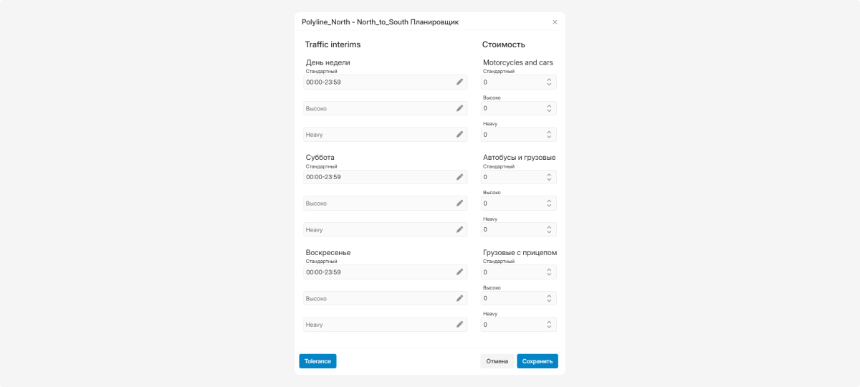The height and width of the screenshot is (387, 860).
Task: Edit the День недели Стандартный interval pencil
Action: pyautogui.click(x=460, y=82)
